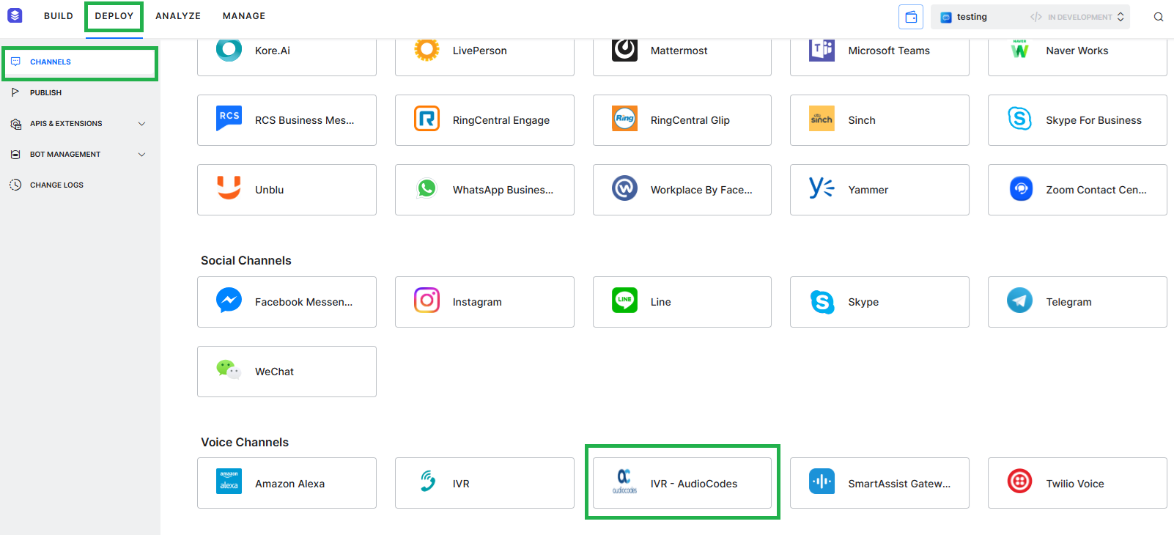Click the WhatsApp Busines... label
Image resolution: width=1174 pixels, height=535 pixels.
point(503,190)
